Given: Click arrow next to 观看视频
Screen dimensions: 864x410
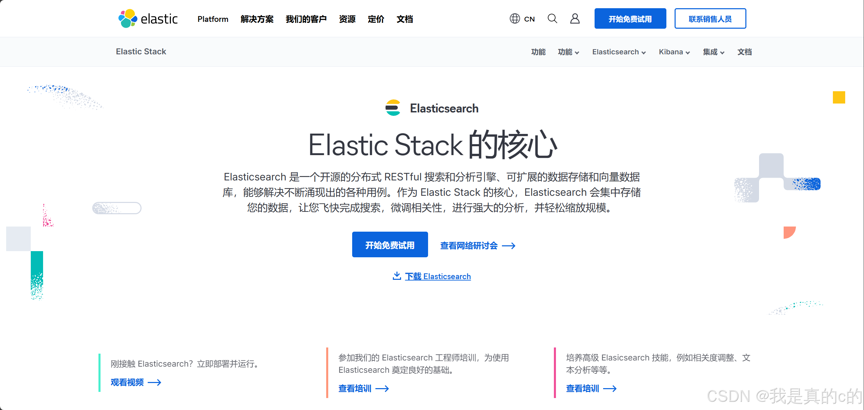Looking at the screenshot, I should [154, 382].
